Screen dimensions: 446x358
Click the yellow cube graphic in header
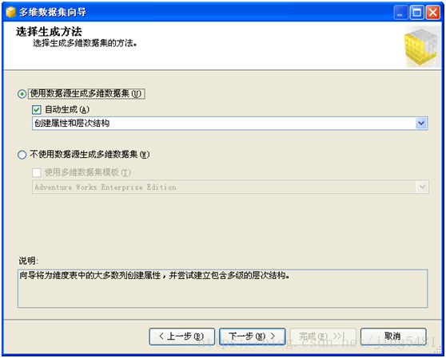tap(422, 47)
